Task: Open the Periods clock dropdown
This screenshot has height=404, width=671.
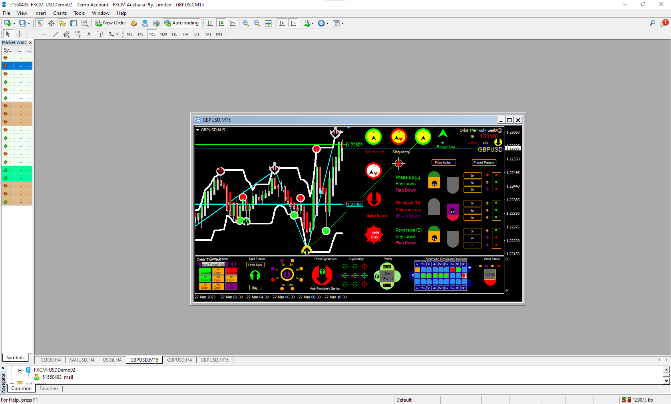Action: point(327,23)
